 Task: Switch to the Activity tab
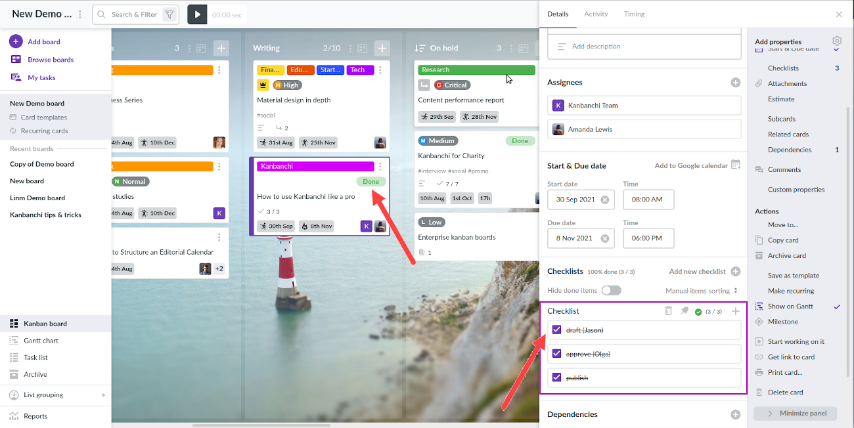click(x=596, y=14)
